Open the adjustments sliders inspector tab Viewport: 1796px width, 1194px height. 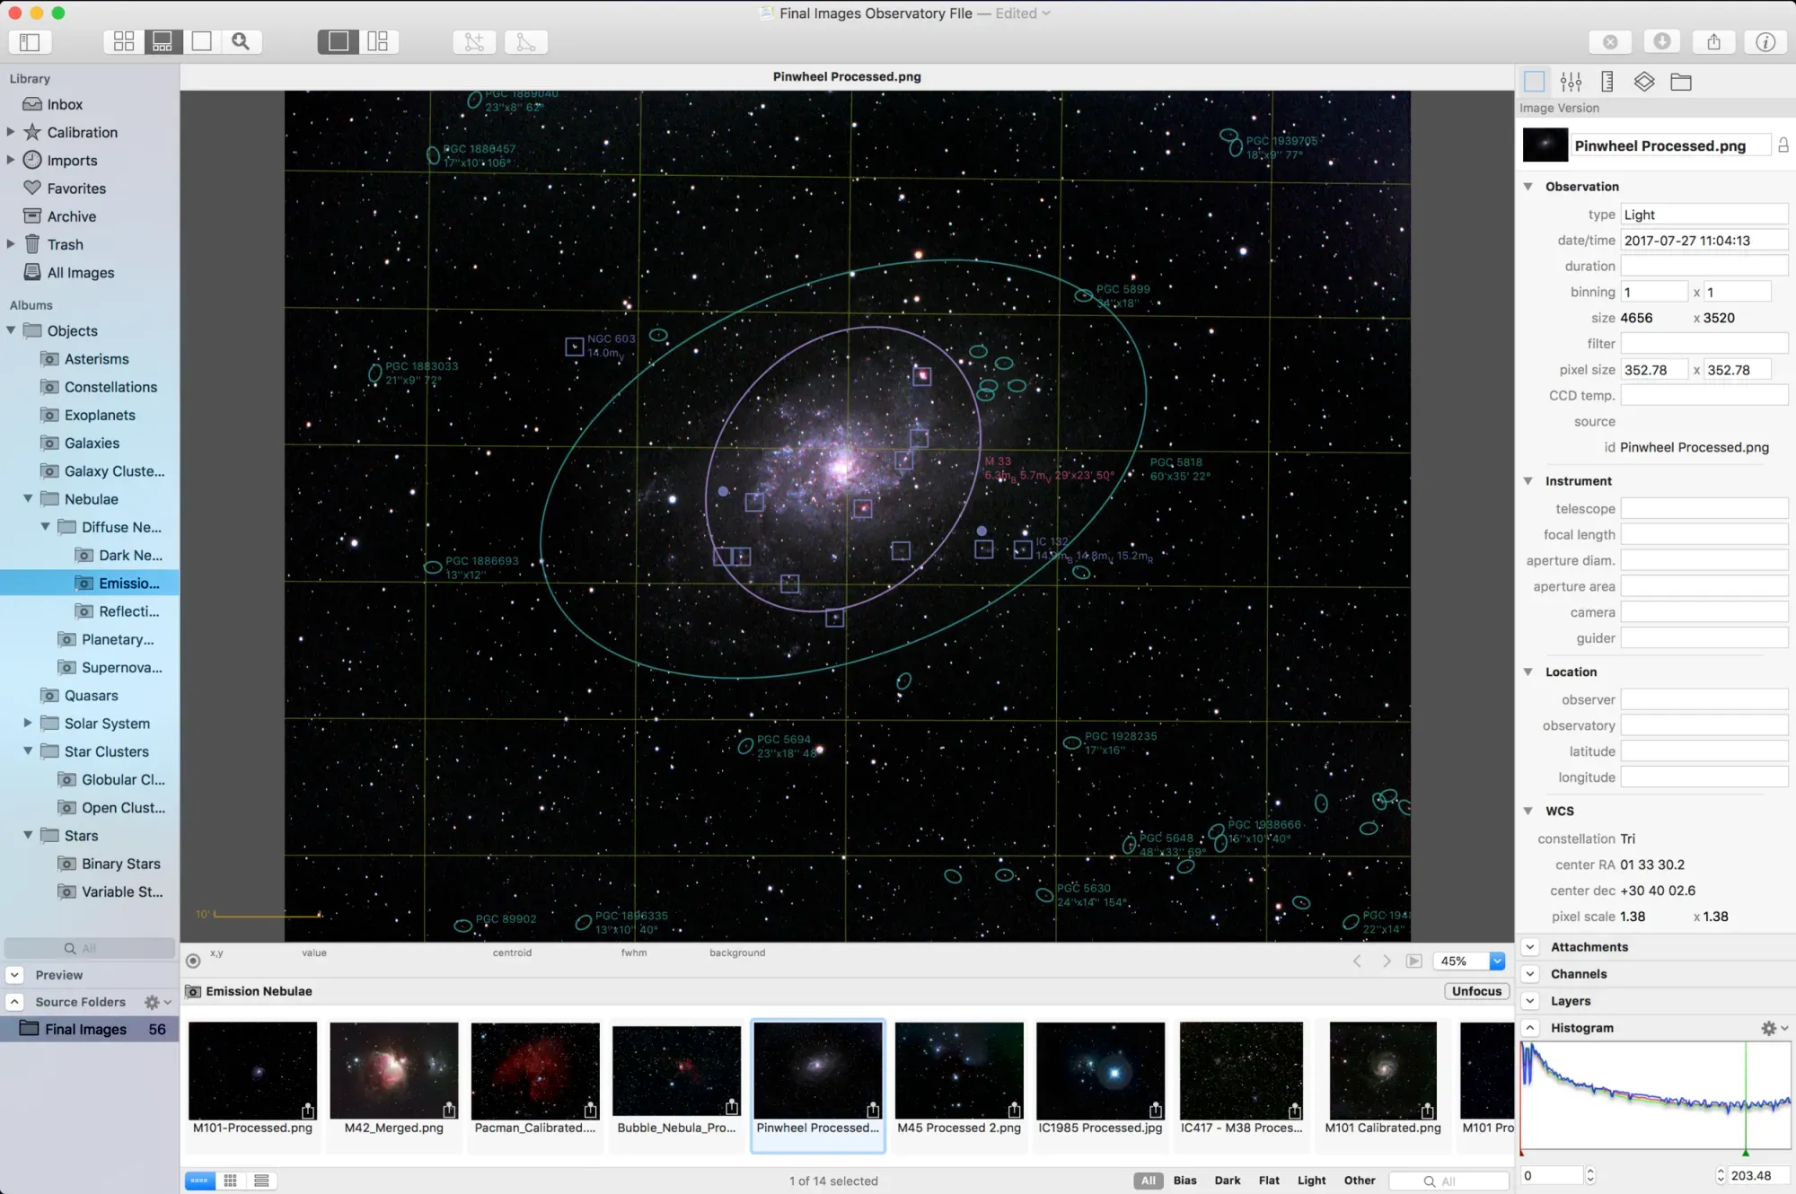pyautogui.click(x=1571, y=82)
